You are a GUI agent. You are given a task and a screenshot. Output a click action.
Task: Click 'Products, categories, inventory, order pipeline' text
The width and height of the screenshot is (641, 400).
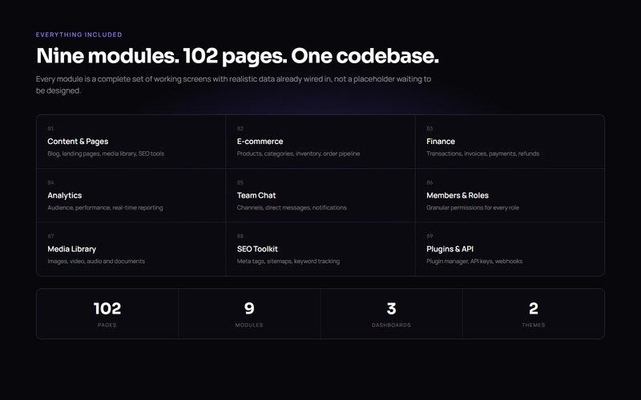point(298,154)
